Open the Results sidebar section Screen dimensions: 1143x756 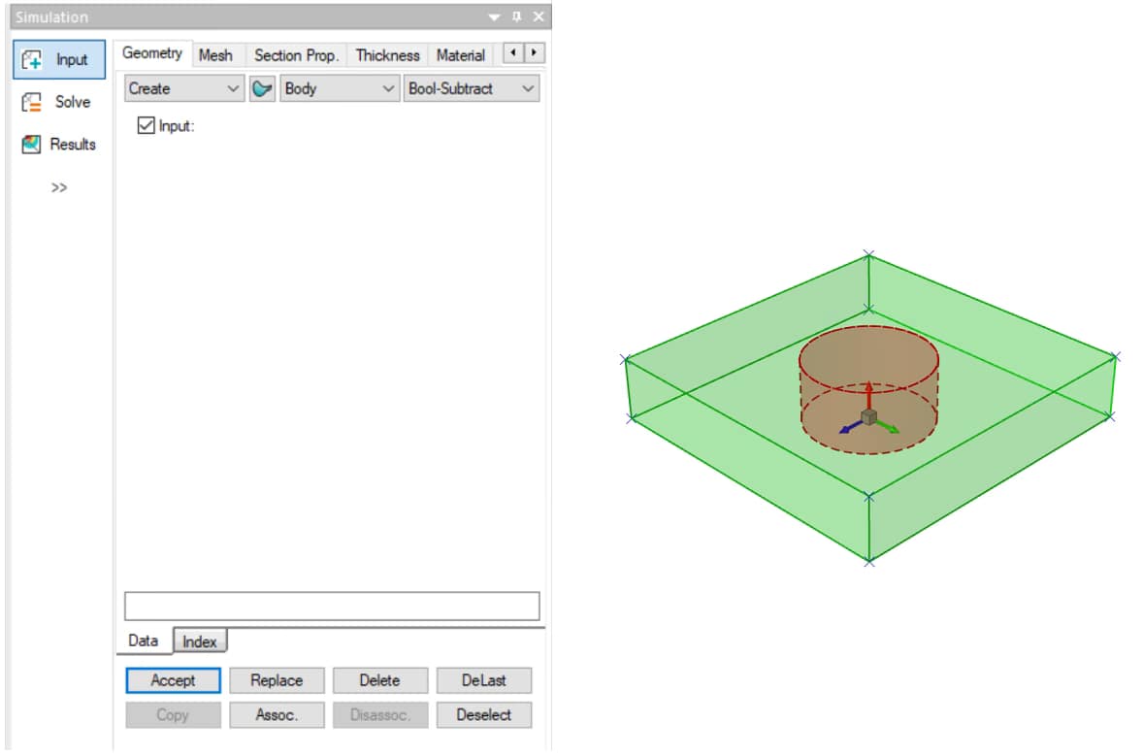[58, 145]
